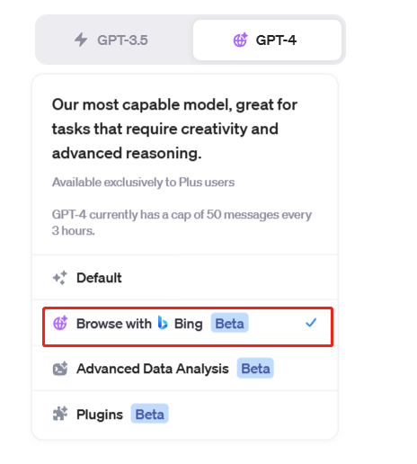Screen dimensions: 417x464
Task: Click the Beta badge beside Bing
Action: click(x=230, y=323)
